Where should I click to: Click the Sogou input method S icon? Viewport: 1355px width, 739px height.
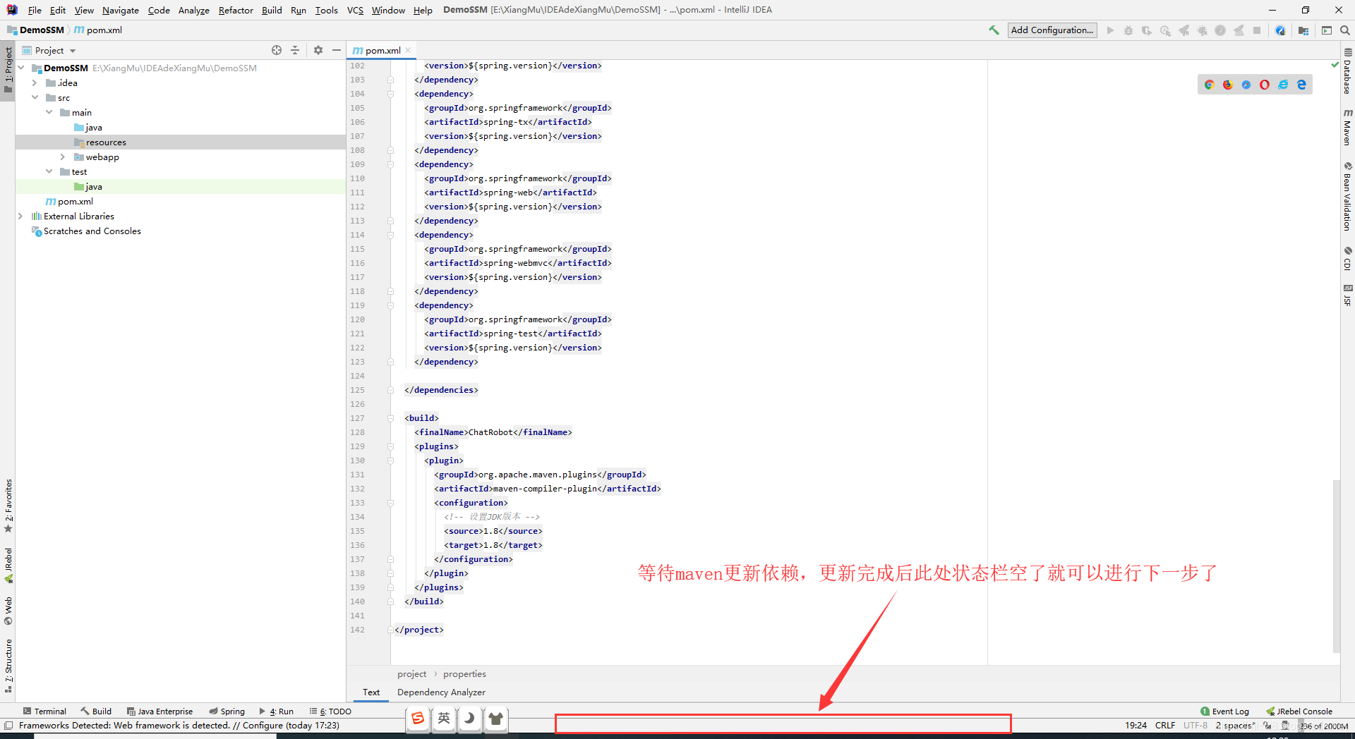tap(418, 719)
